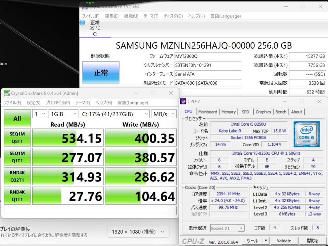Open ヘルプ(H) menu in CrystalDiskInfo
Viewport: 328px width, 246px height.
click(x=196, y=16)
